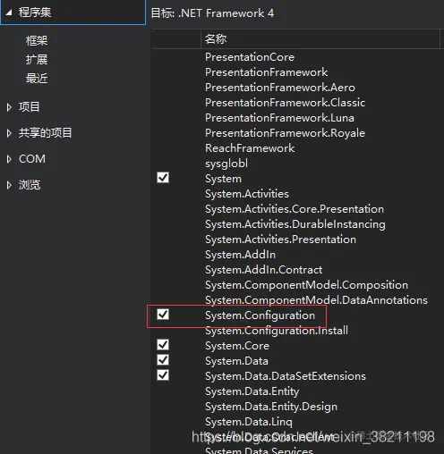
Task: Select the 最近 subcategory
Action: coord(37,79)
